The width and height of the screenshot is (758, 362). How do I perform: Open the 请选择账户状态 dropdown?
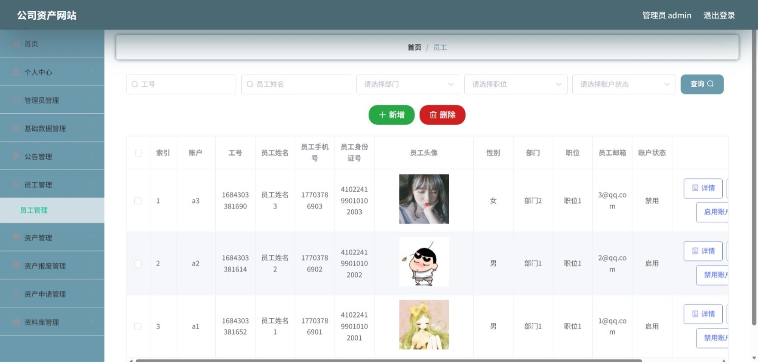[623, 84]
